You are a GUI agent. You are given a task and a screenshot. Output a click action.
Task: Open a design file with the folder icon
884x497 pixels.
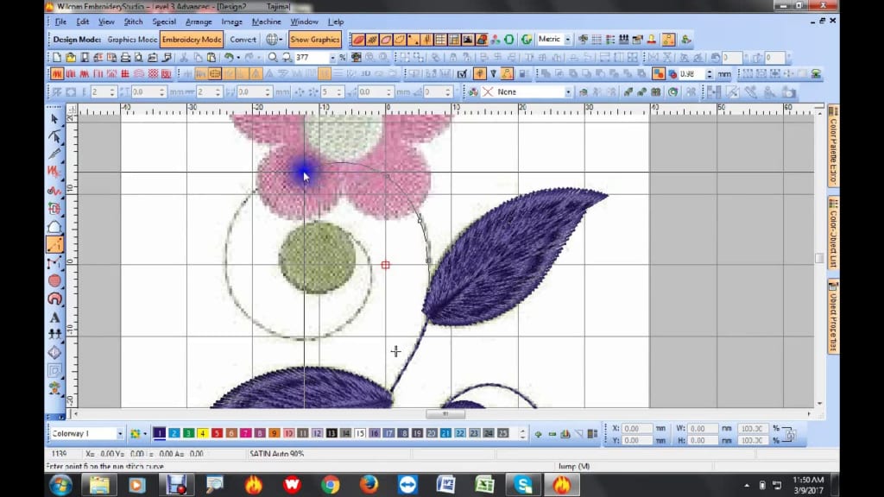click(71, 58)
